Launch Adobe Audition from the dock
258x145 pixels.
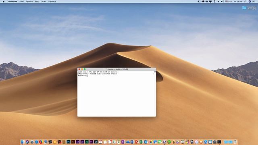pyautogui.click(x=87, y=142)
